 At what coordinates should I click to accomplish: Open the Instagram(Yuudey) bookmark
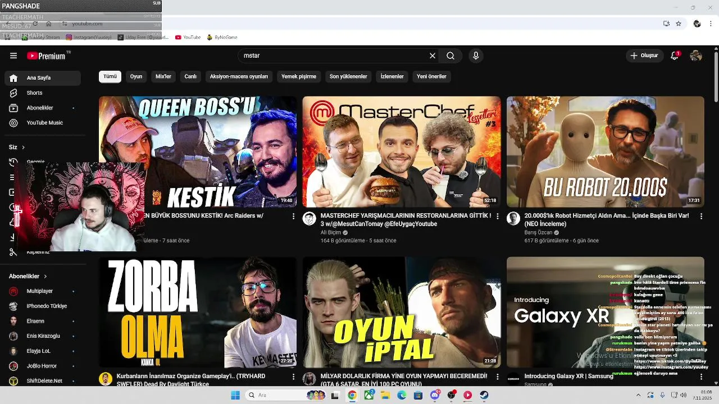click(x=89, y=38)
